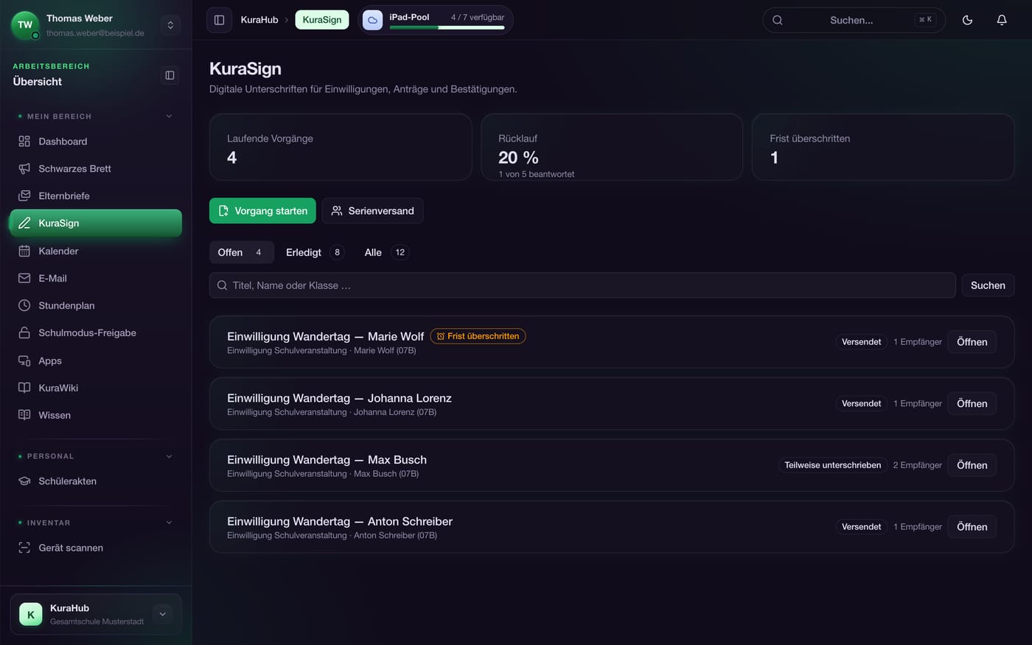This screenshot has width=1032, height=645.
Task: Open E-Mail envelope icon
Action: coord(24,279)
